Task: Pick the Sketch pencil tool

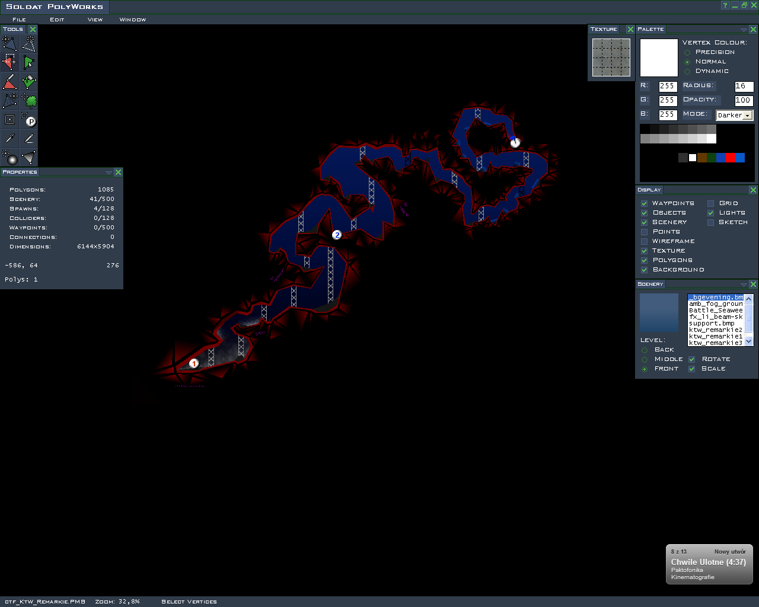Action: click(x=29, y=139)
